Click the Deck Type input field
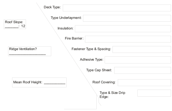 [117, 8]
